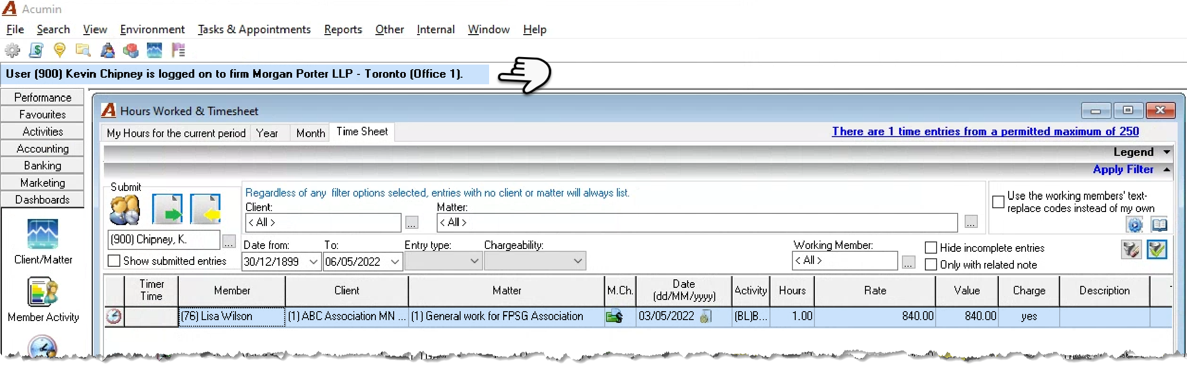Viewport: 1187px width, 365px height.
Task: Switch to the Month tab
Action: (310, 133)
